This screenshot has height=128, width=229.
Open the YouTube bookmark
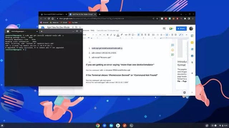[73, 22]
